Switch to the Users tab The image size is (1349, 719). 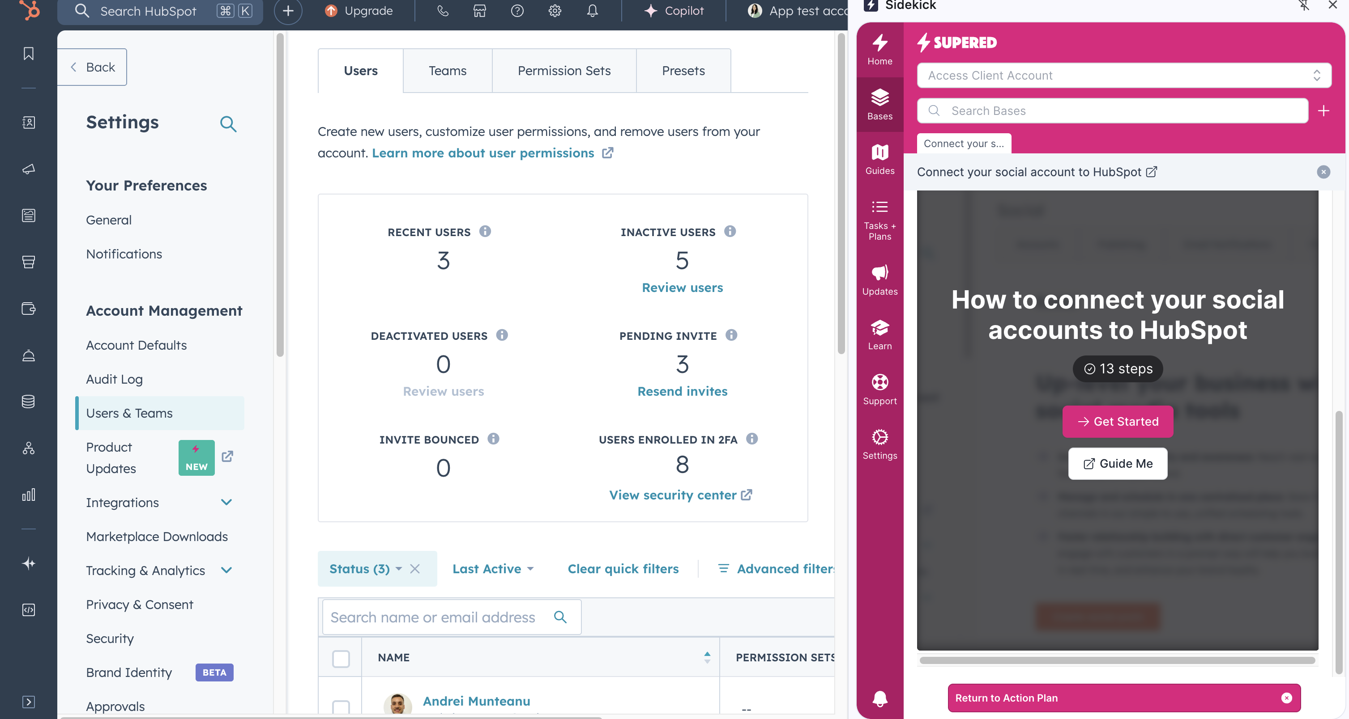360,71
